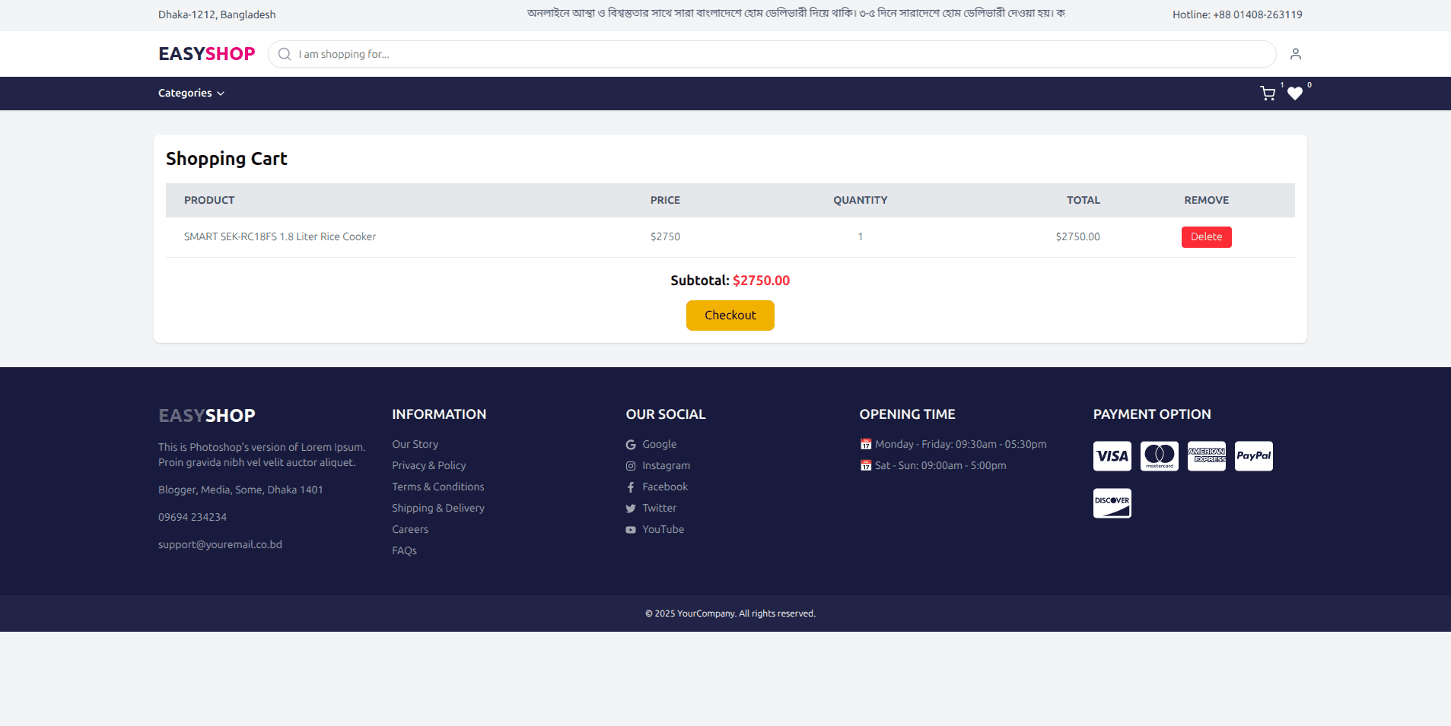
Task: Delete the rice cooker from cart
Action: (1206, 236)
